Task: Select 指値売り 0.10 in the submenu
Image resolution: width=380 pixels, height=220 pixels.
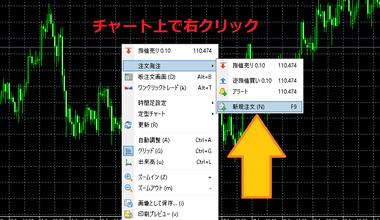Action: [x=260, y=66]
